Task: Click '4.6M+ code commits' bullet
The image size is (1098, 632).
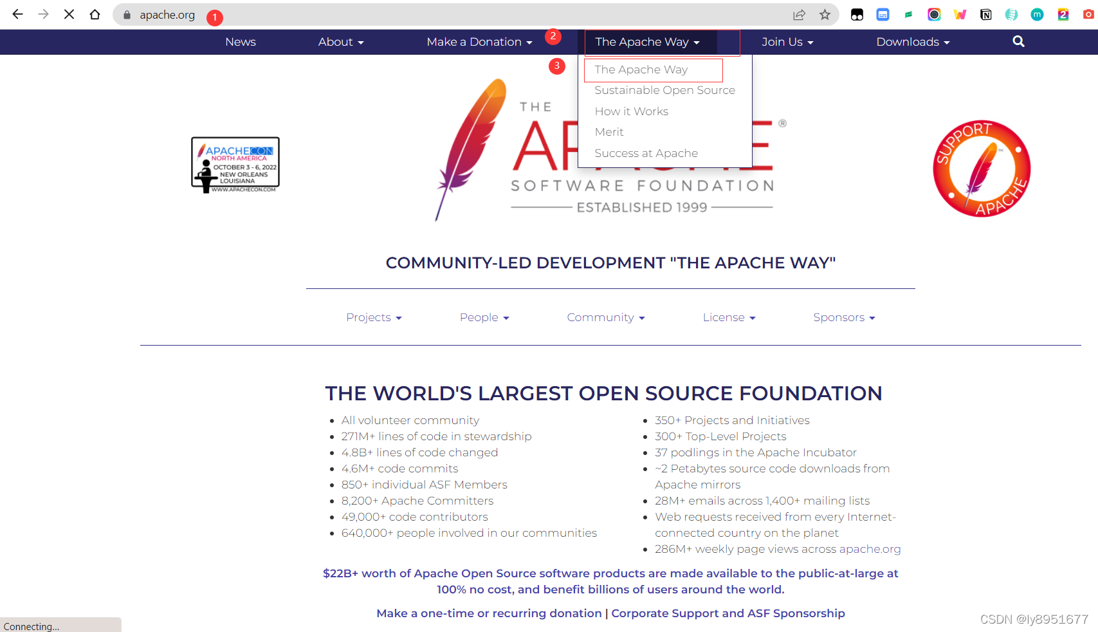Action: 400,469
